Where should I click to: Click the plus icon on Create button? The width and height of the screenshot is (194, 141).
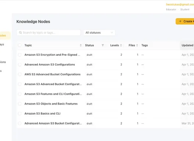click(x=180, y=21)
